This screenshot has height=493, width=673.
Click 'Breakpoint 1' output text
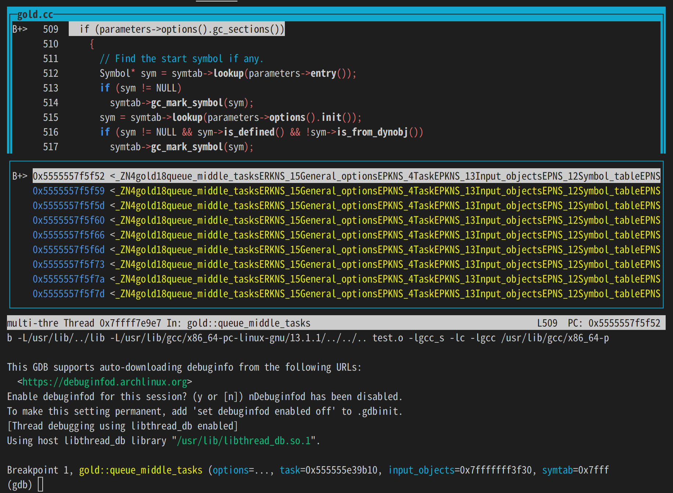[x=38, y=470]
